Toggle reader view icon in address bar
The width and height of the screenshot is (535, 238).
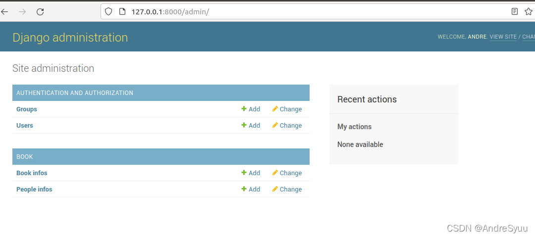point(515,12)
